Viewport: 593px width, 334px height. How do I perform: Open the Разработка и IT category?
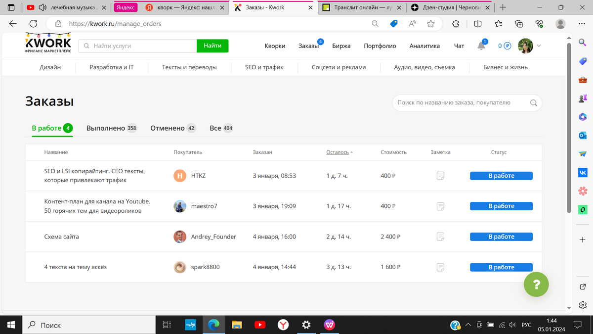click(112, 67)
